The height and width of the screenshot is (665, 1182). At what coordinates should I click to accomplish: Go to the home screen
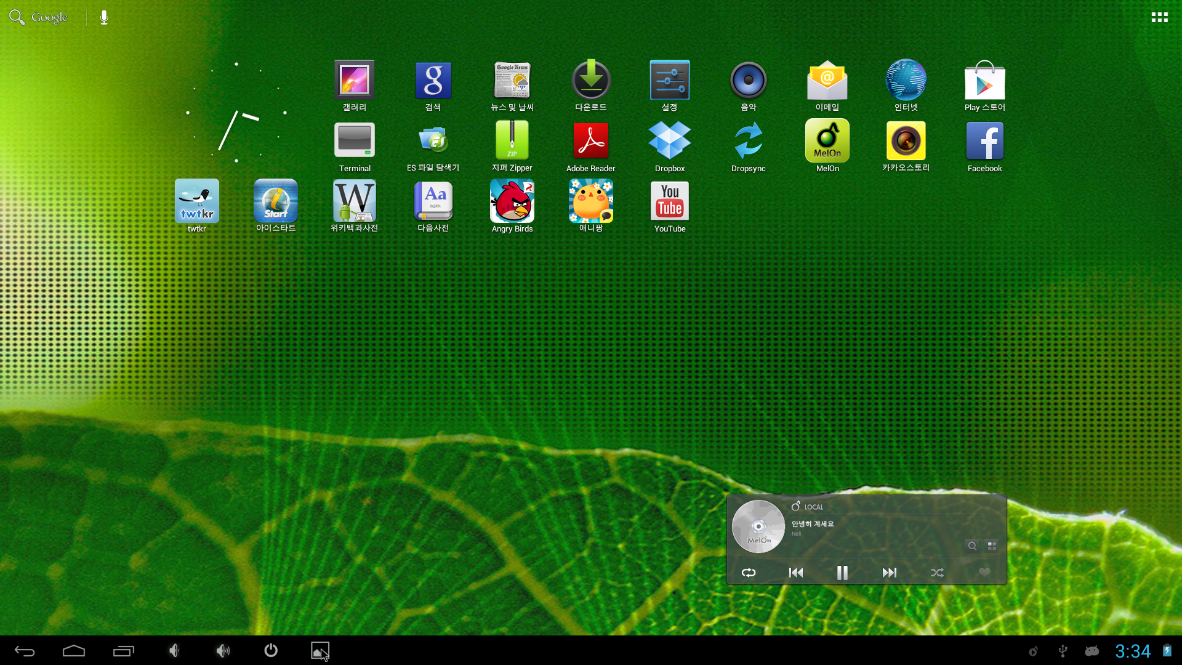[74, 651]
